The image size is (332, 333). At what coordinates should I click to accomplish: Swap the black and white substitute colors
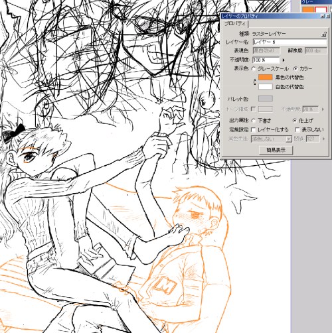coord(254,82)
